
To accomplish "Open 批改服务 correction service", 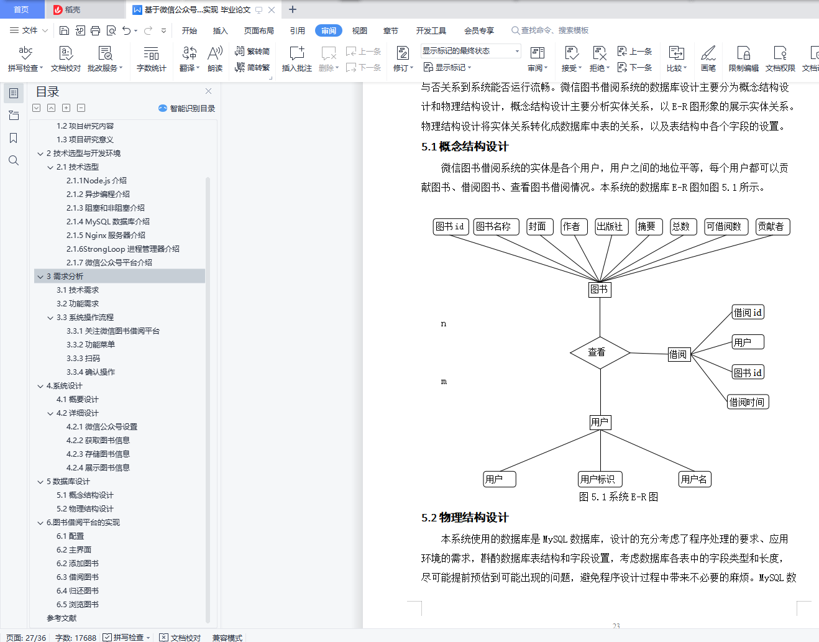I will [105, 59].
